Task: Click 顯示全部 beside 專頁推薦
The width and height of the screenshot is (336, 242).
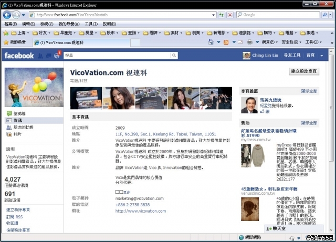Action: coord(309,91)
